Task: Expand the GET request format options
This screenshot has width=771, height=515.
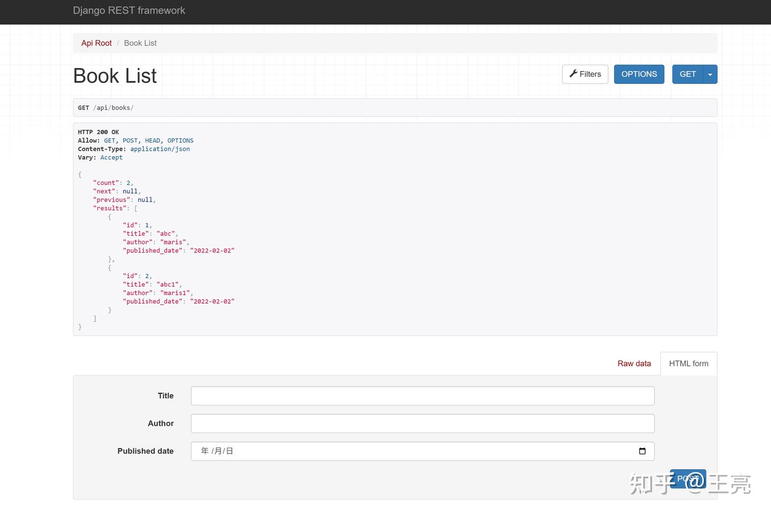Action: point(710,74)
